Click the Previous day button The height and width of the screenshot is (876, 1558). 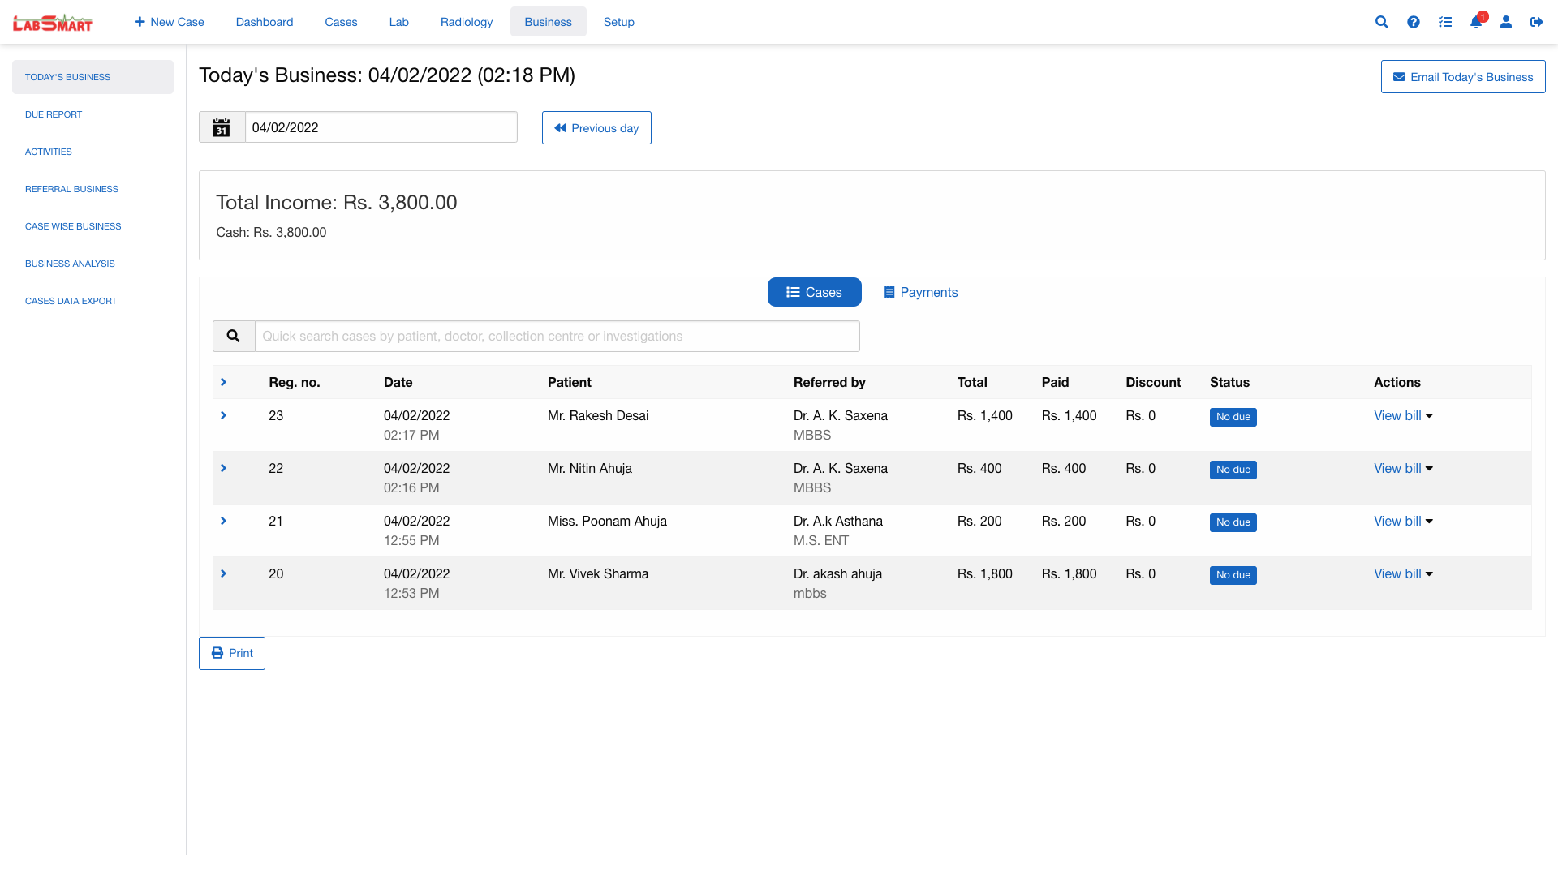coord(596,127)
